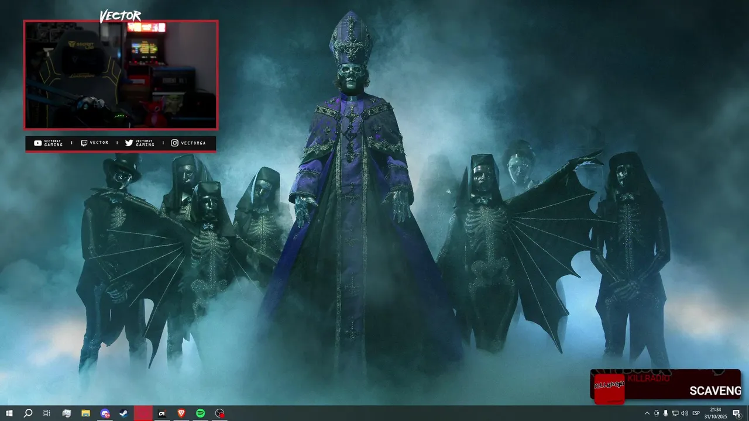Open the black icon left of Brave
The height and width of the screenshot is (421, 749).
tap(162, 413)
